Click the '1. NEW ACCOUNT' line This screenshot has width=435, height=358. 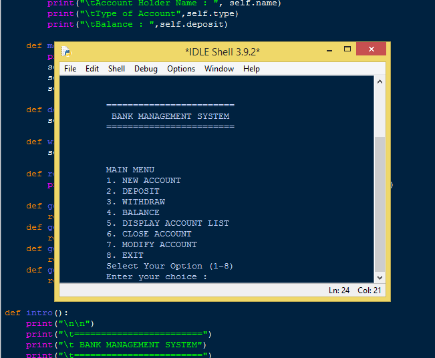(144, 180)
